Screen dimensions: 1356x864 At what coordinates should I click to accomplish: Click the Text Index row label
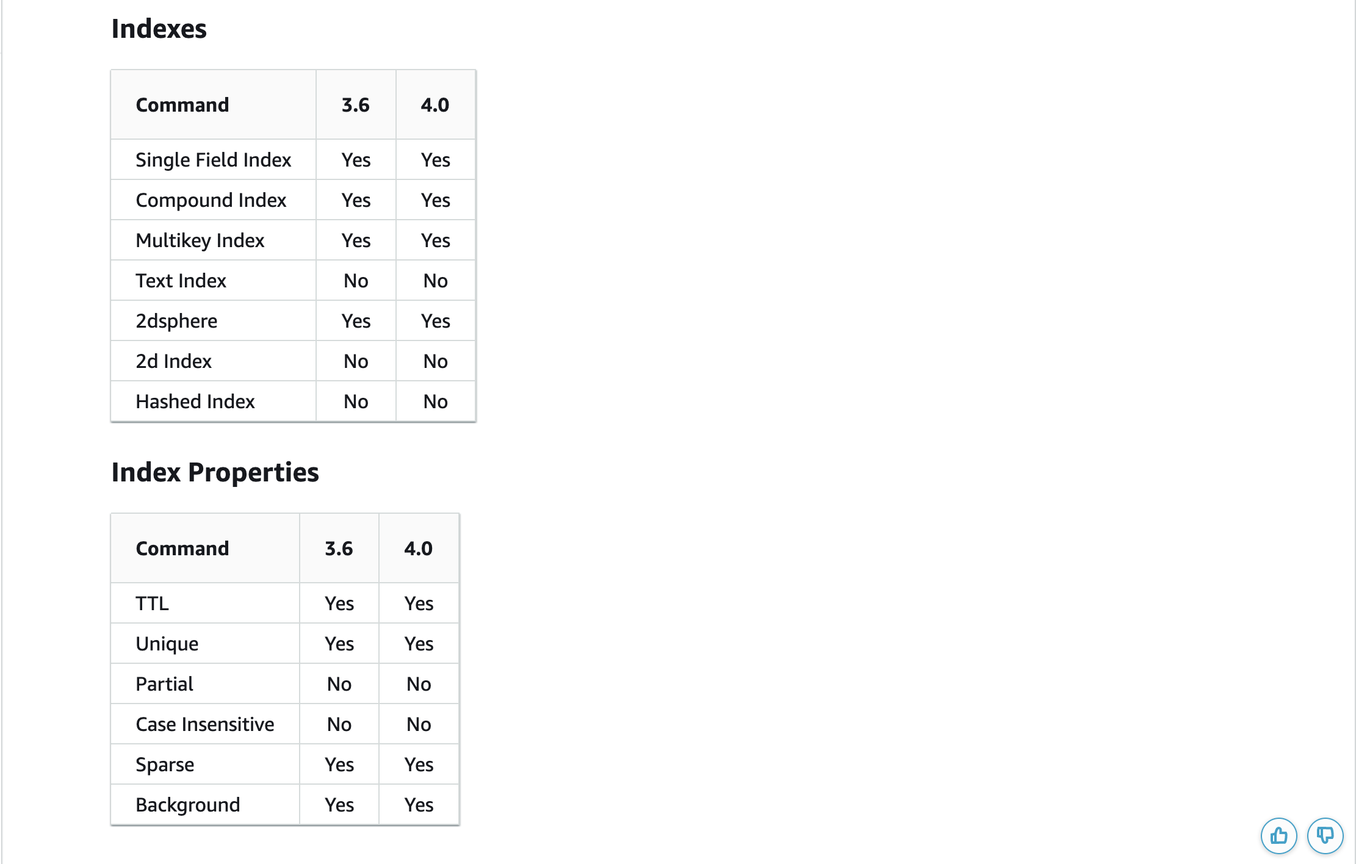[181, 281]
